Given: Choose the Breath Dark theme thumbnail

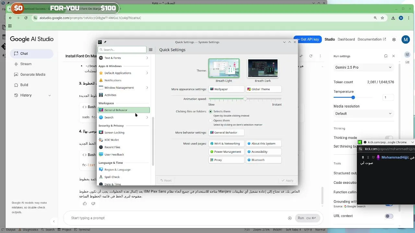Looking at the screenshot, I should point(263,68).
